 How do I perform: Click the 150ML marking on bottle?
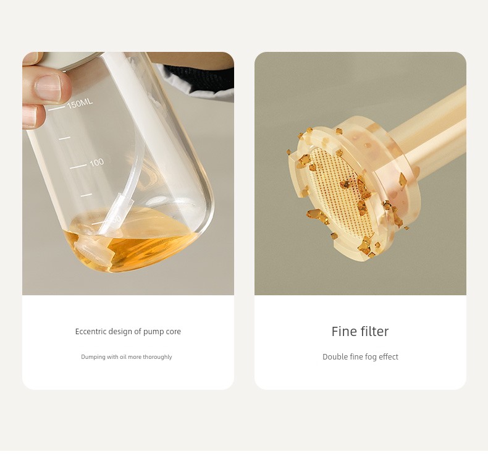click(x=79, y=104)
